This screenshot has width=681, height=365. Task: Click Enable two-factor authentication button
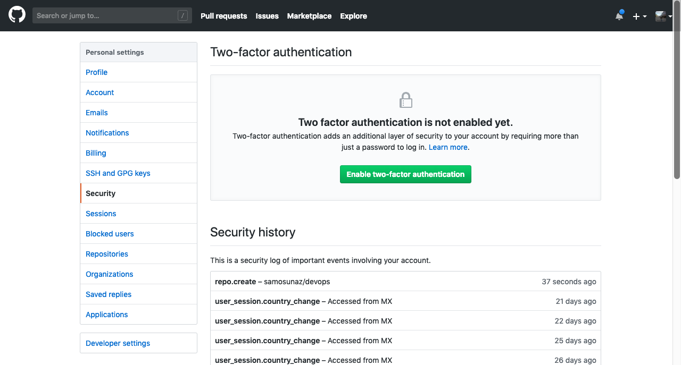click(405, 174)
